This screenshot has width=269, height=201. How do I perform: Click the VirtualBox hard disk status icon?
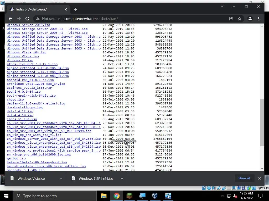tap(204, 188)
